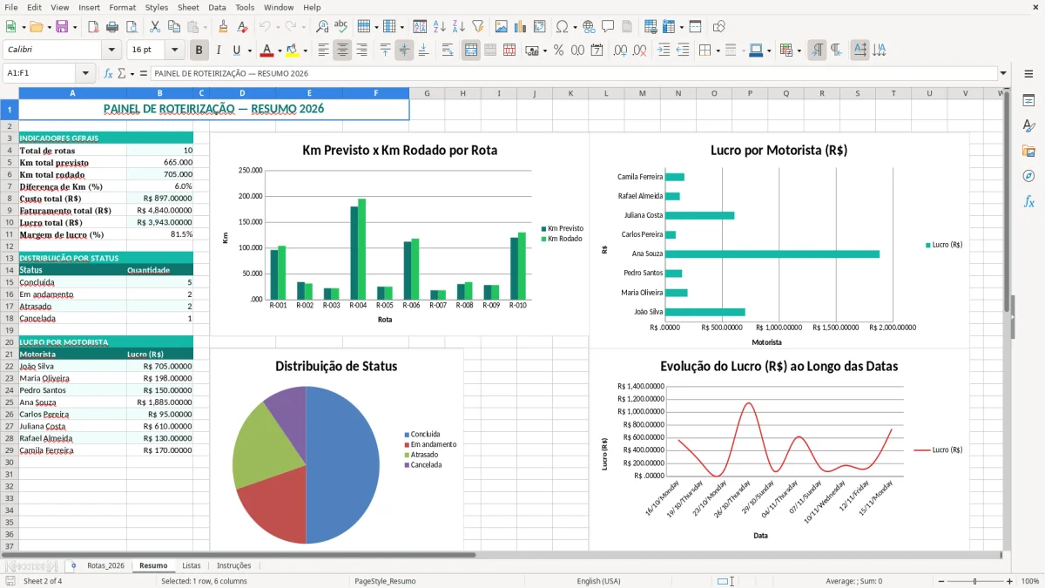This screenshot has height=588, width=1045.
Task: Cut selection with the scissors icon
Action: pyautogui.click(x=154, y=27)
